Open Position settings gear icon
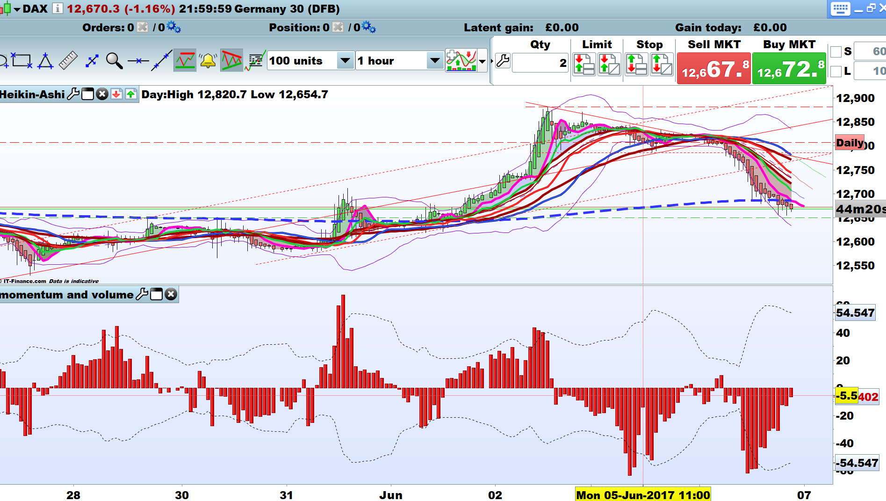The width and height of the screenshot is (886, 501). [369, 27]
